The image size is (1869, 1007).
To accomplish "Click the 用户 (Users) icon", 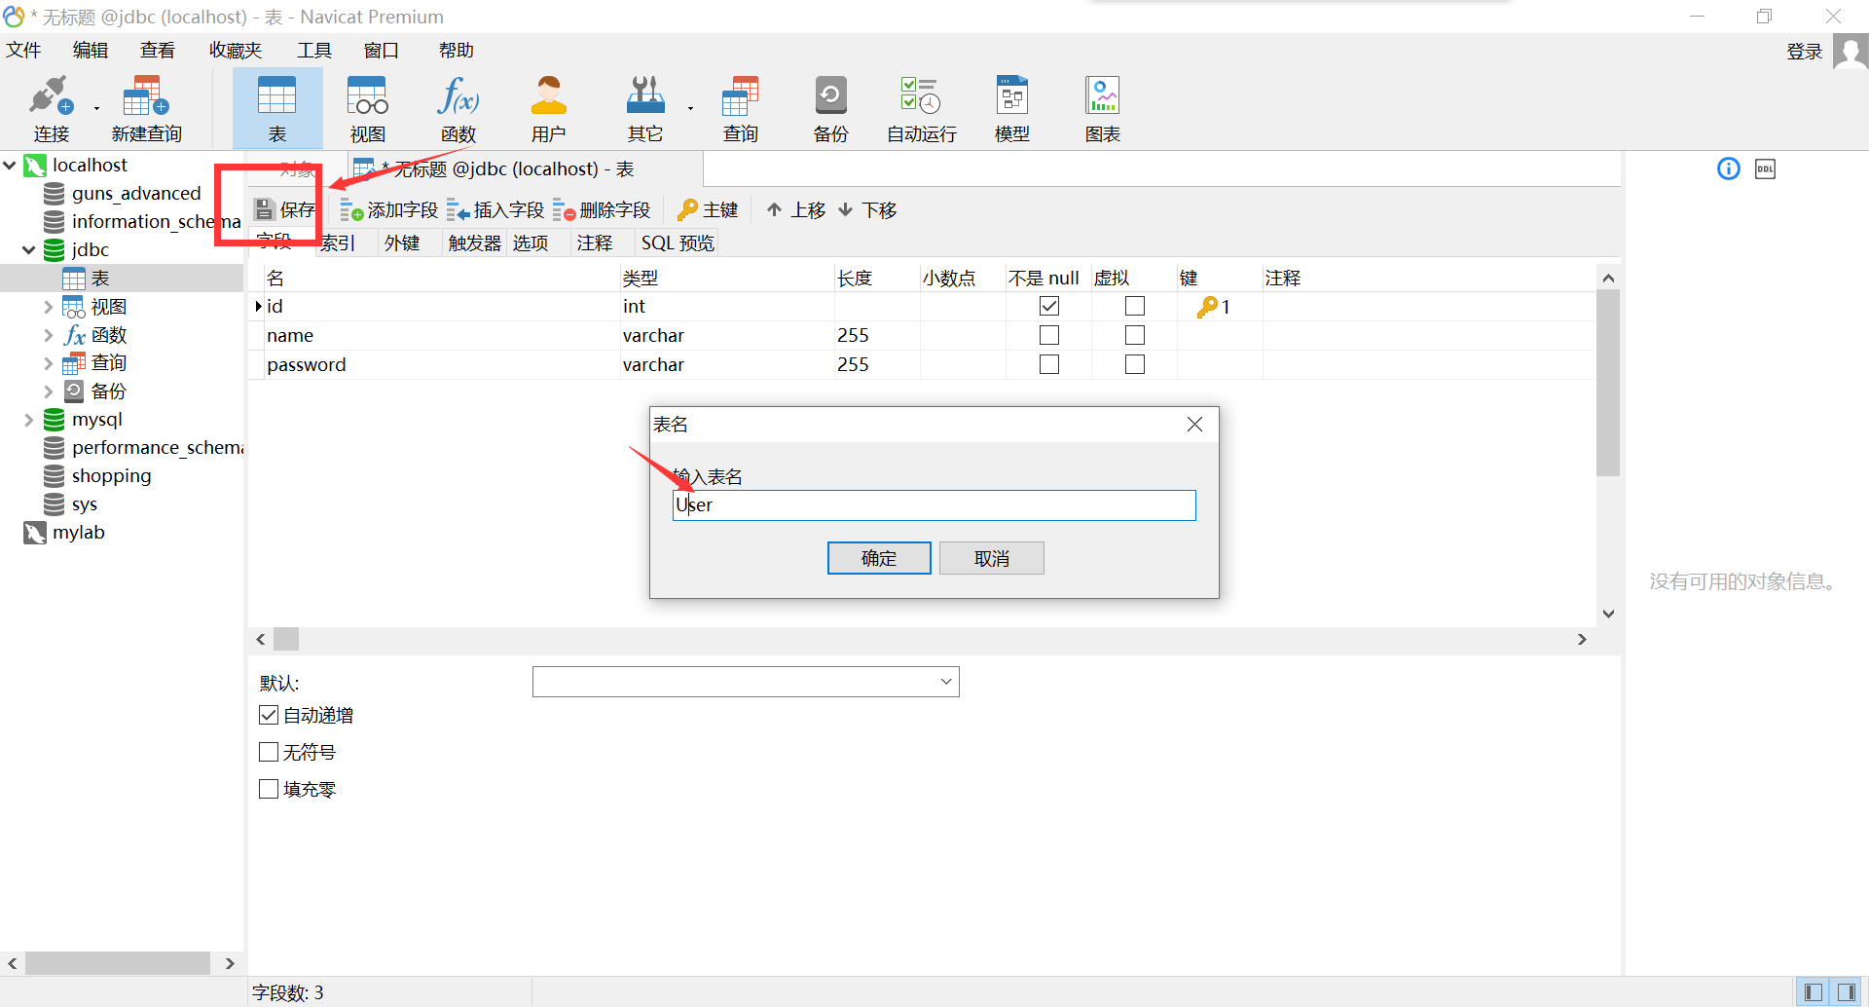I will (548, 107).
